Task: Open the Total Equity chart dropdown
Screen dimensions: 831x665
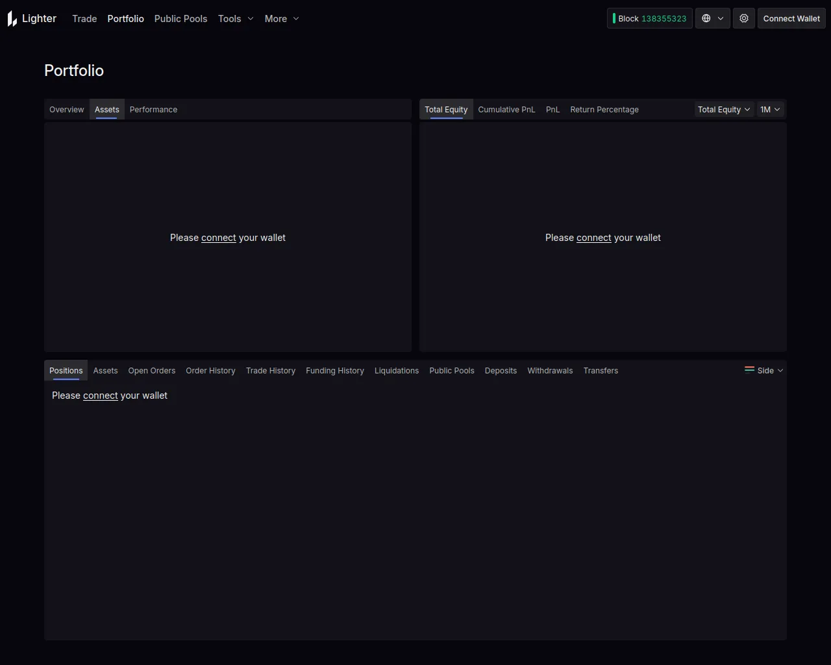Action: [723, 110]
